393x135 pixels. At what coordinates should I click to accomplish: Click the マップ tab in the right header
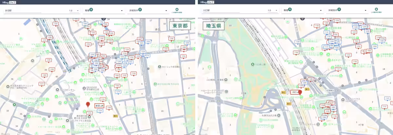pos(211,2)
